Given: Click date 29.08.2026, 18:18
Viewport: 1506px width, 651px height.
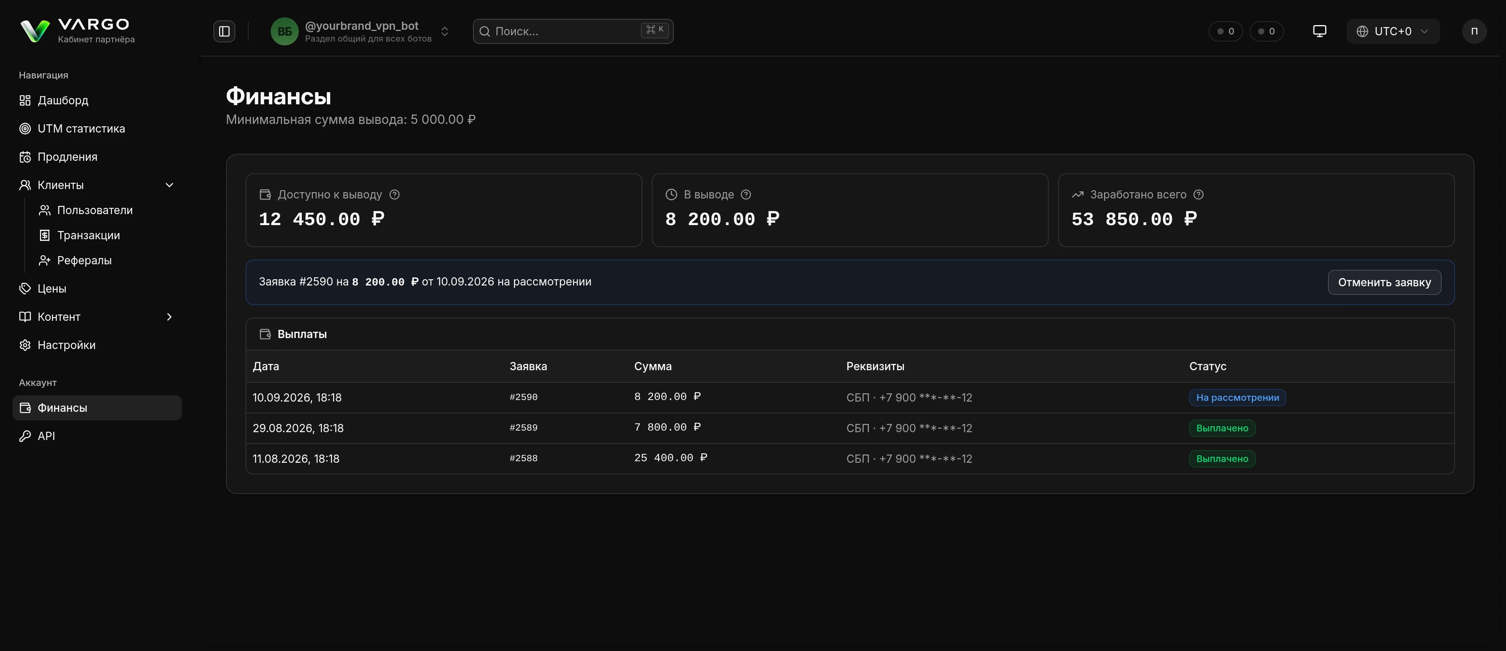Looking at the screenshot, I should click(298, 428).
